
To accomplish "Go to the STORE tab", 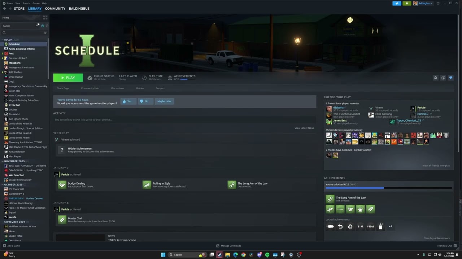I will click(x=19, y=9).
